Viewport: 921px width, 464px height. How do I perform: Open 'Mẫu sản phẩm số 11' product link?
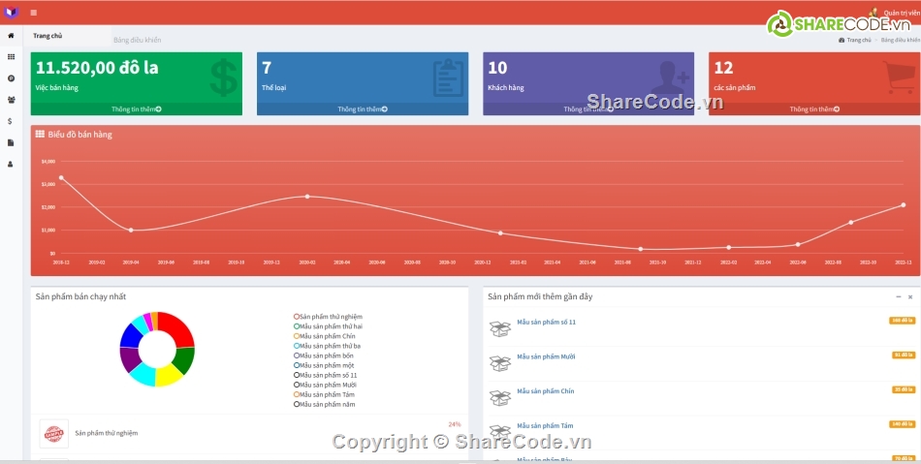[x=546, y=322]
